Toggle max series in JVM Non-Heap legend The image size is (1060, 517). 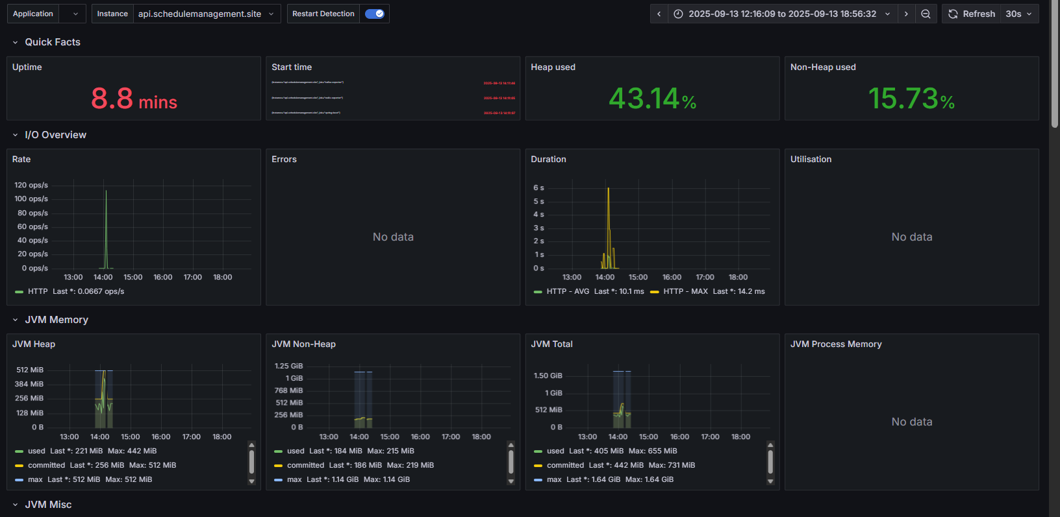294,479
